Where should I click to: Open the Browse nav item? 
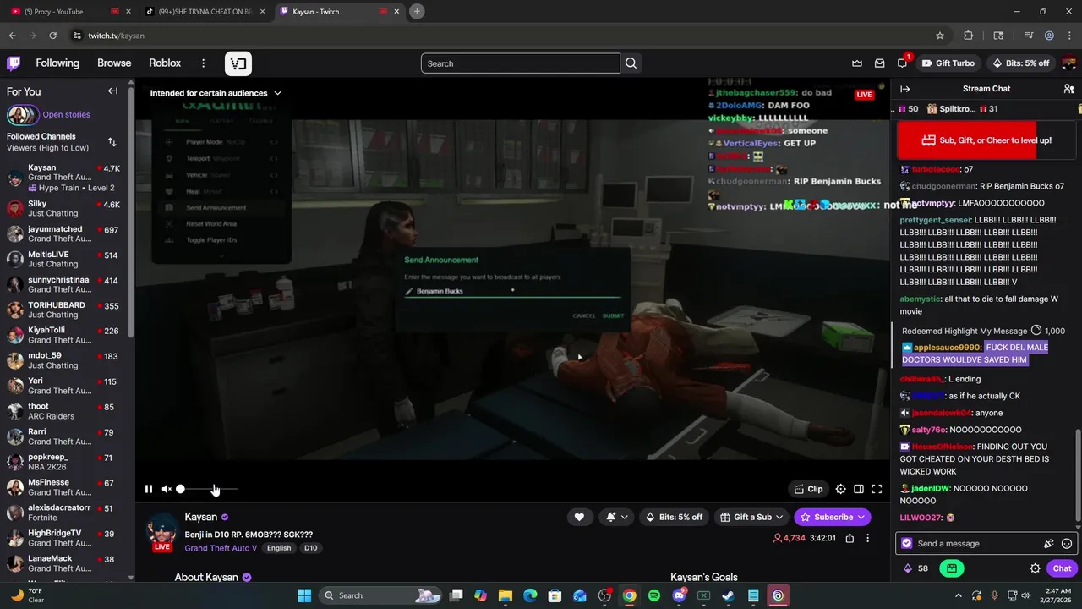(114, 63)
